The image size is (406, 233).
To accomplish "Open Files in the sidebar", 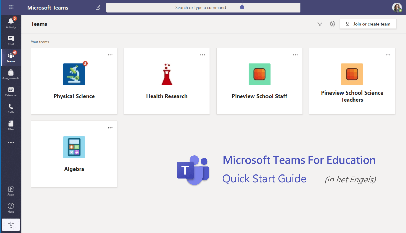I will (x=11, y=125).
